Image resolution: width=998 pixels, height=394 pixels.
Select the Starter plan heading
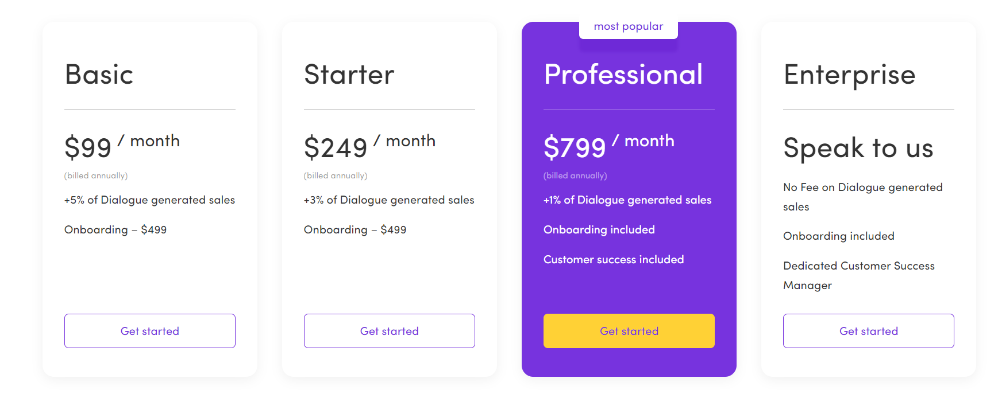click(x=349, y=75)
